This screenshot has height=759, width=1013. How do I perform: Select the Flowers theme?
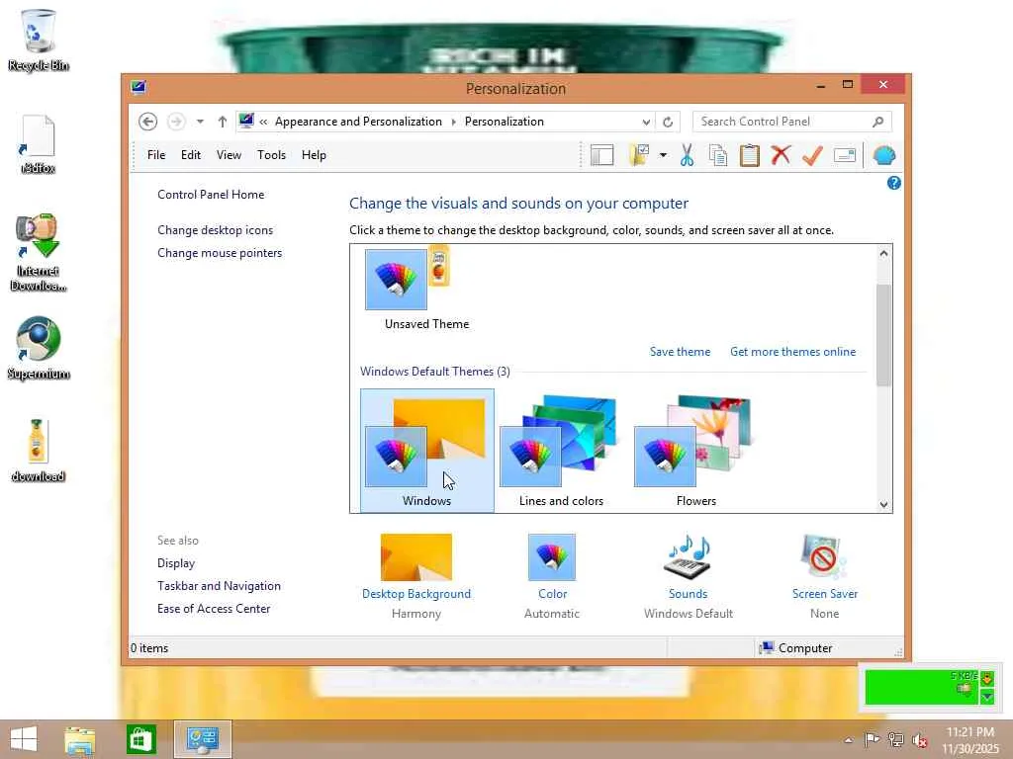click(x=695, y=451)
